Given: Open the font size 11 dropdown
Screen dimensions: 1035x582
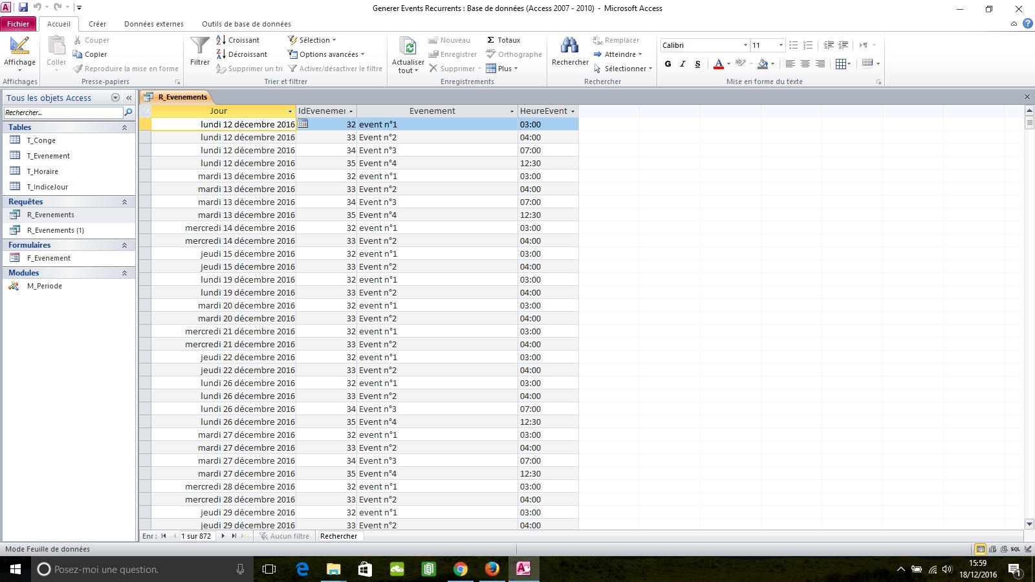Looking at the screenshot, I should click(x=781, y=45).
